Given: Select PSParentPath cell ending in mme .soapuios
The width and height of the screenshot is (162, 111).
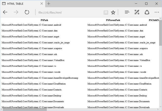Looking at the screenshot, I should pos(117,49).
